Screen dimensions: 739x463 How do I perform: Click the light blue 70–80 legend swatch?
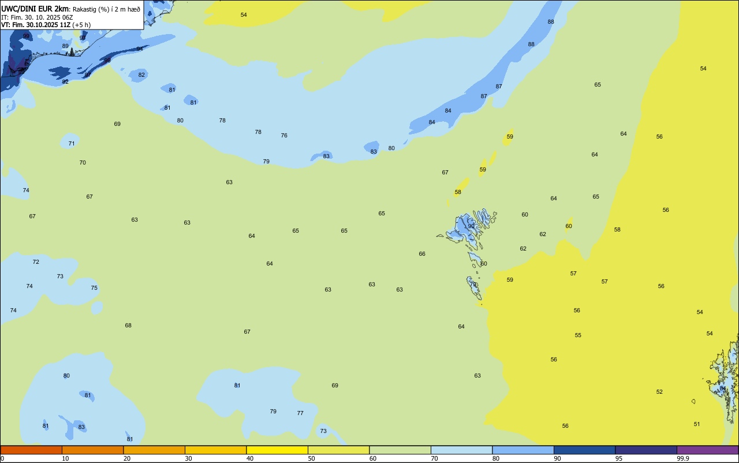[461, 450]
